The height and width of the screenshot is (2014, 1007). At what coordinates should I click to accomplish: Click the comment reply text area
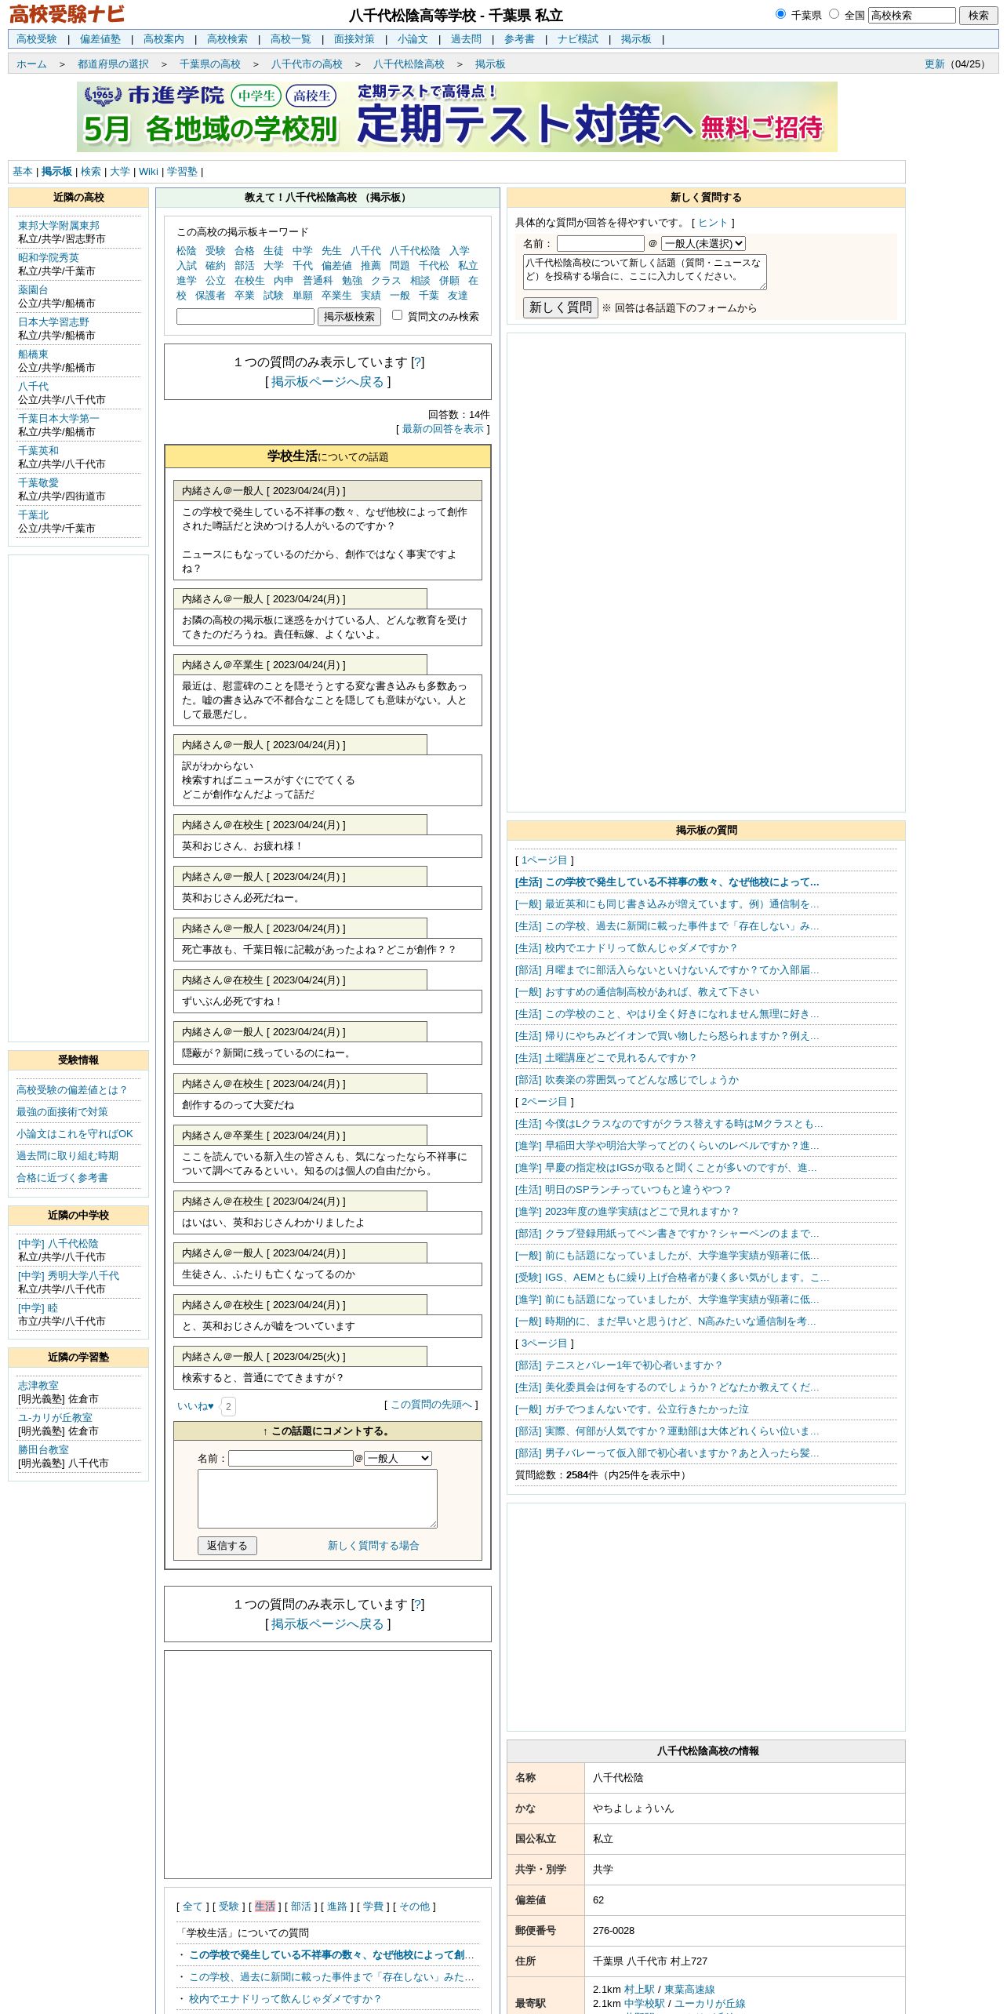click(x=317, y=1499)
